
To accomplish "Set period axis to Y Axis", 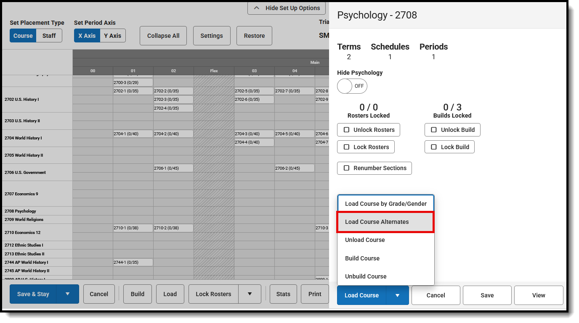I will point(112,36).
